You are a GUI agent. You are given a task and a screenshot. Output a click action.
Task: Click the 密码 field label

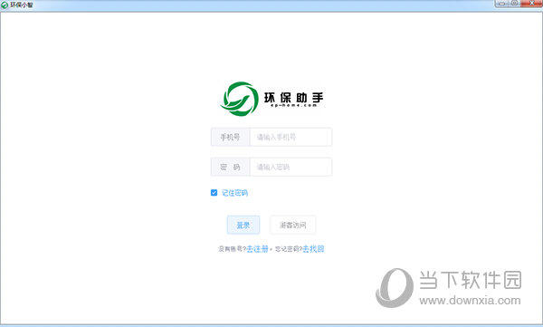pos(230,168)
